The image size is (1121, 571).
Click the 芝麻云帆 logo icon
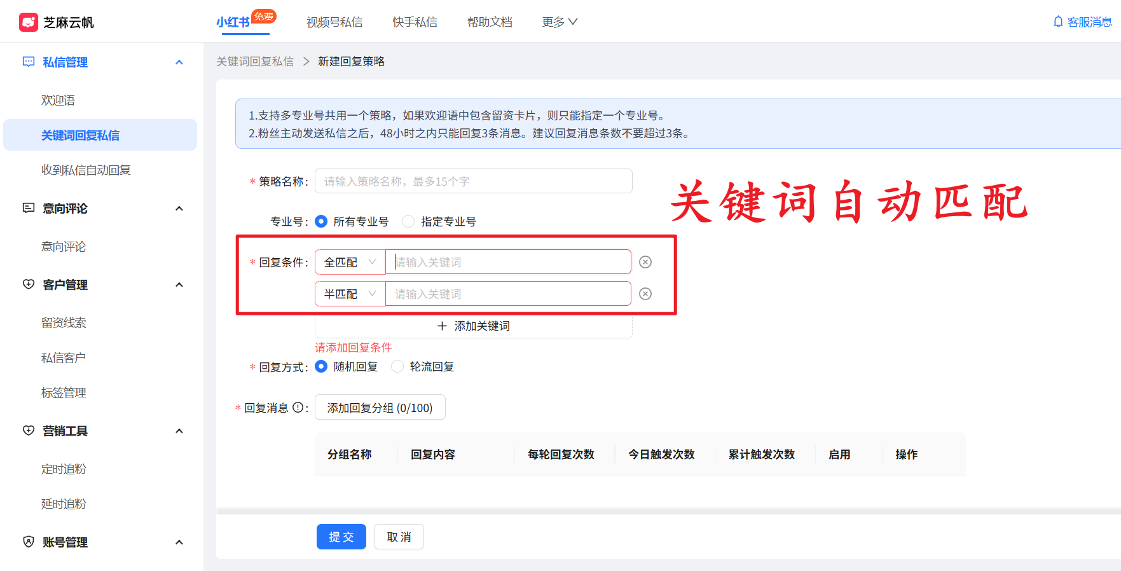[x=29, y=22]
